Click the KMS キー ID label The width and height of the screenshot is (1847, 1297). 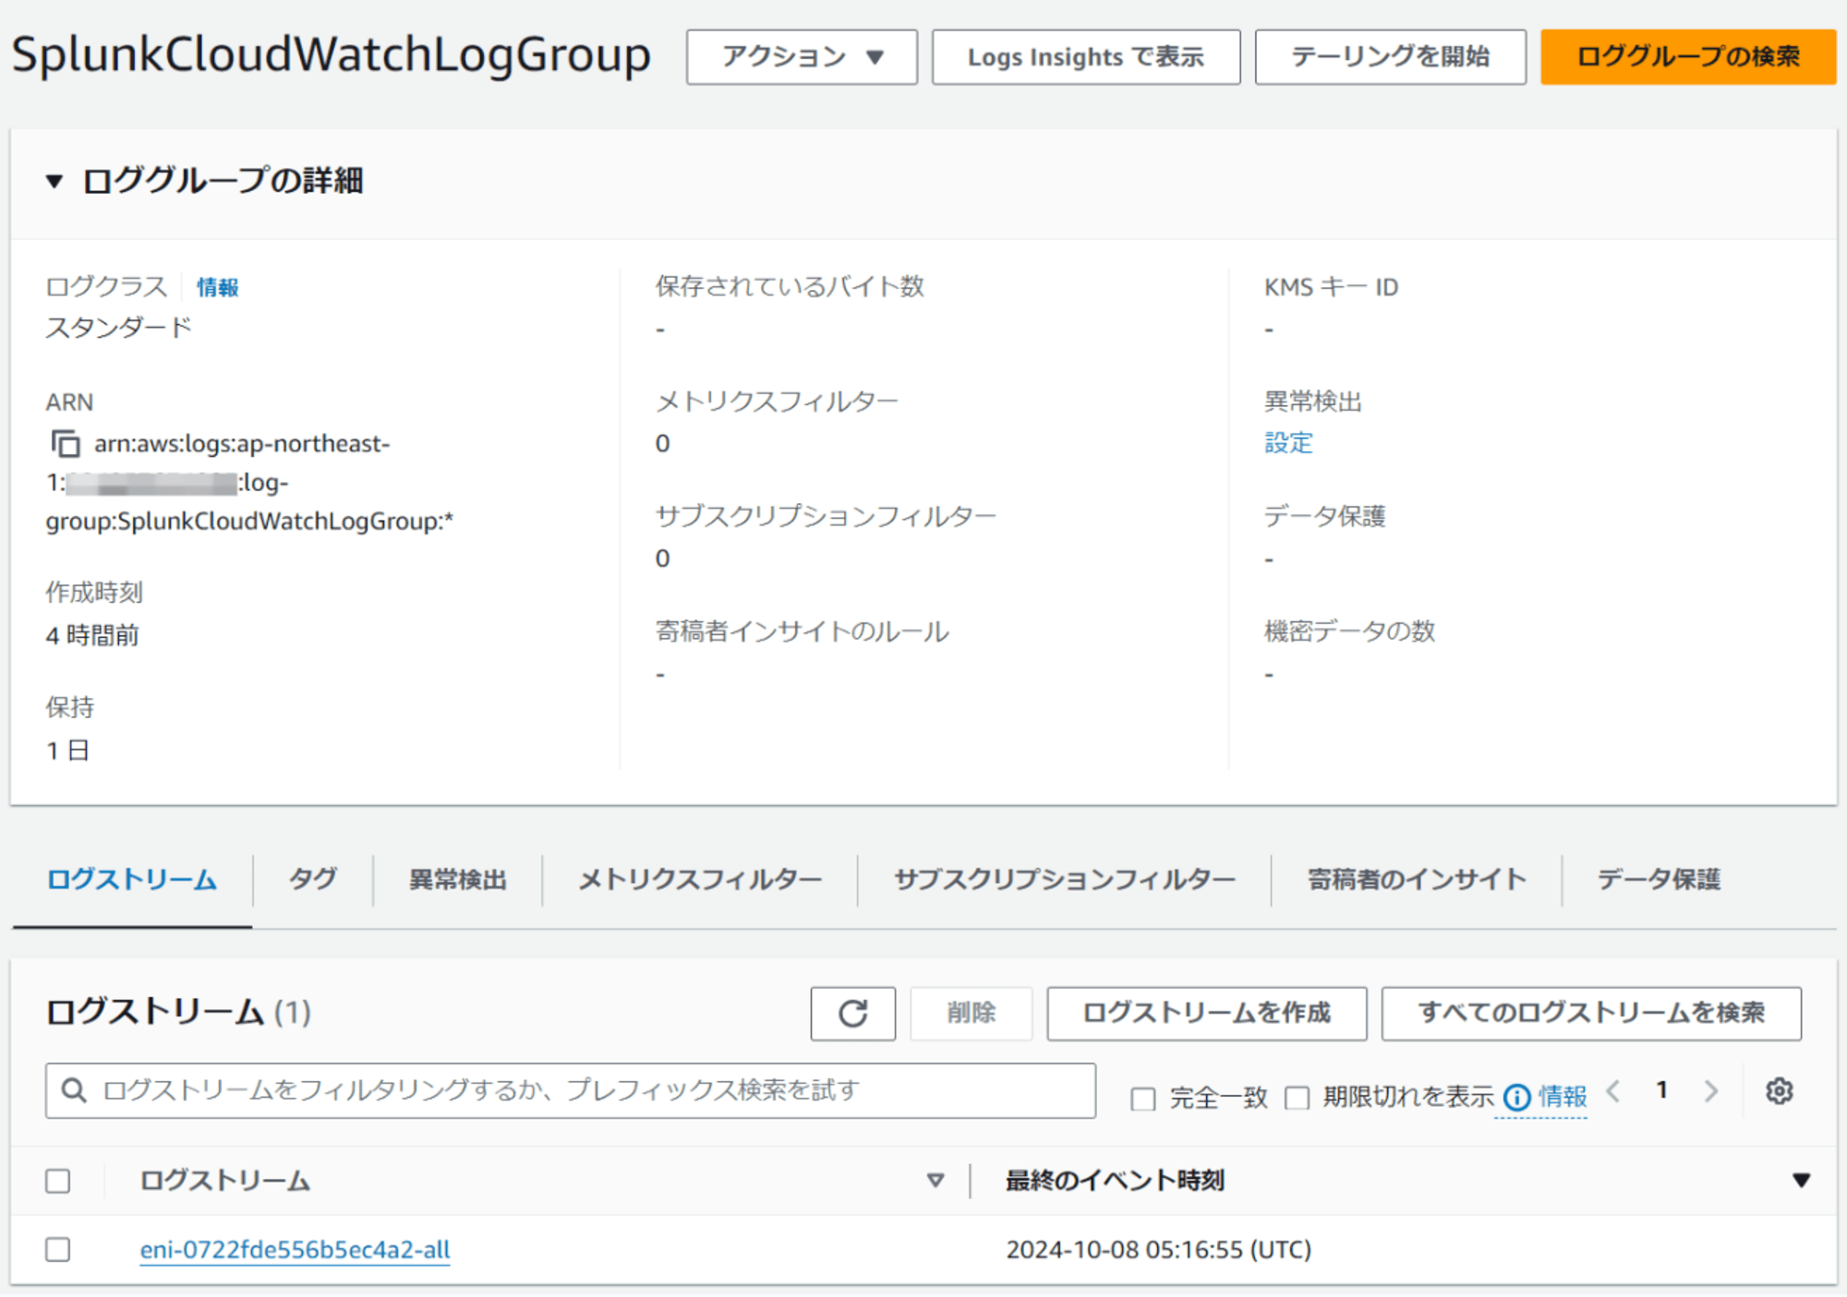coord(1331,287)
